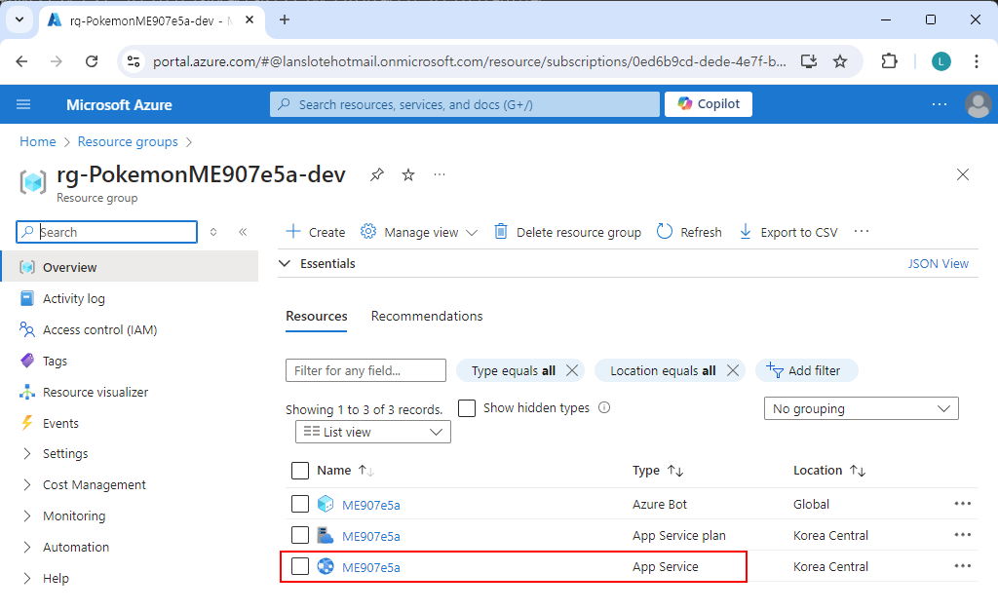
Task: Sort resources by the Name column
Action: coord(346,471)
